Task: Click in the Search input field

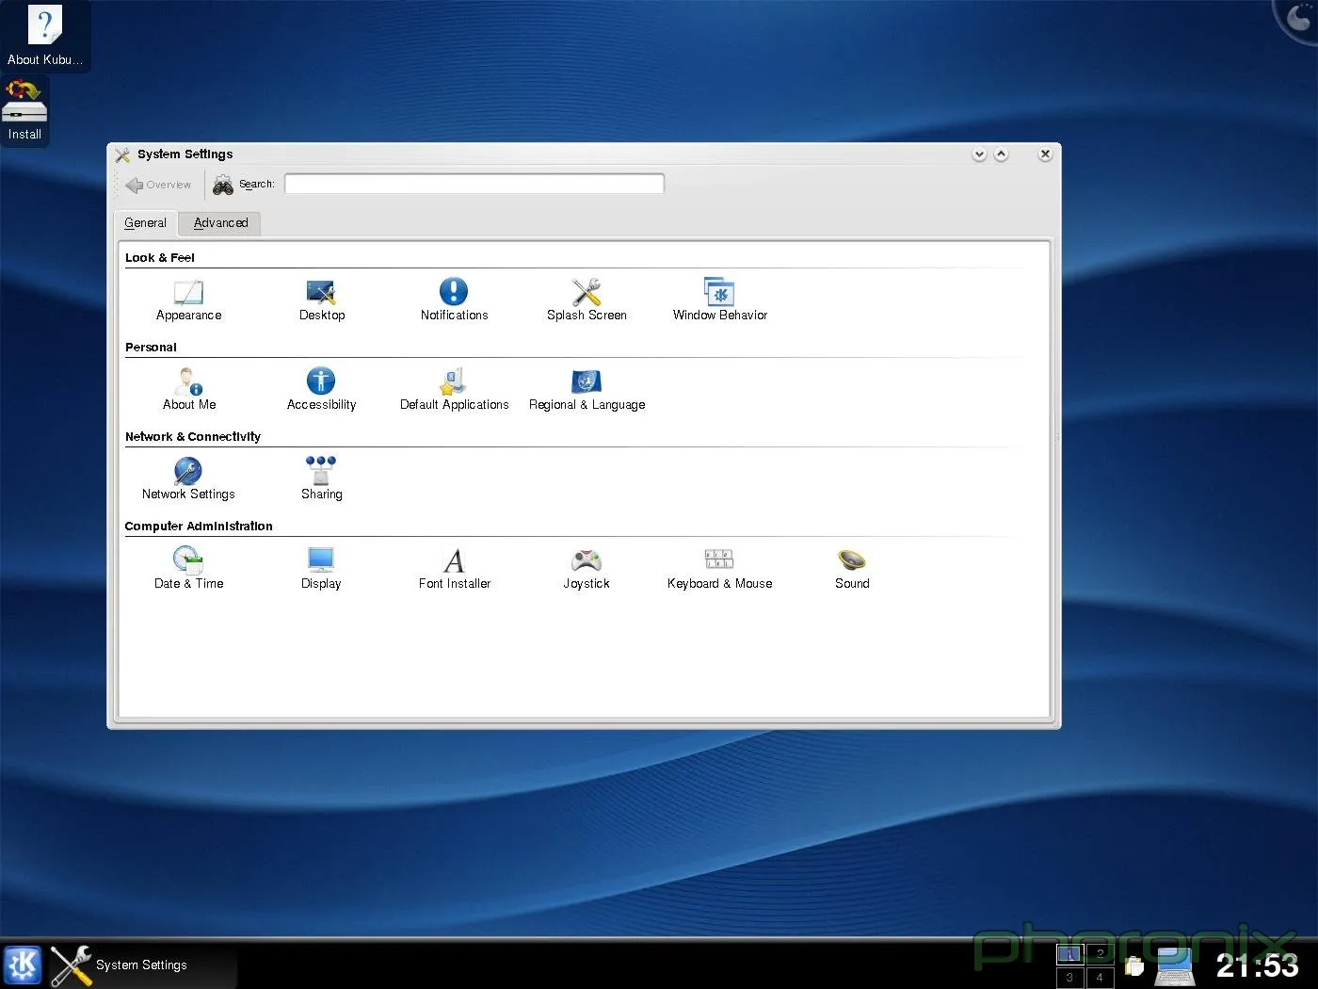Action: pos(474,184)
